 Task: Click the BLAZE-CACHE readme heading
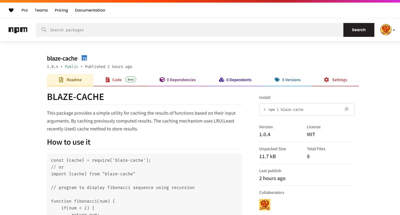point(76,97)
